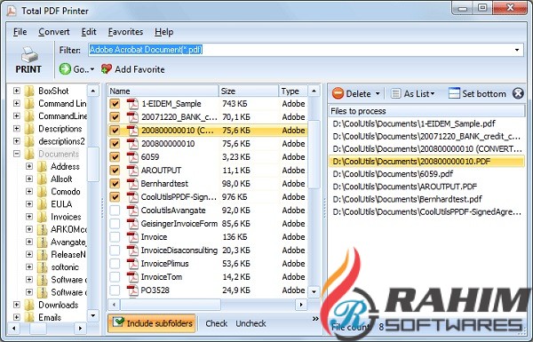
Task: Open the File menu
Action: pyautogui.click(x=20, y=32)
